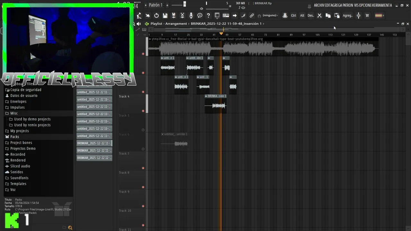The height and width of the screenshot is (231, 411).
Task: Click the save project floppy icon
Action: (x=165, y=15)
